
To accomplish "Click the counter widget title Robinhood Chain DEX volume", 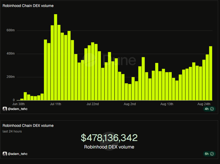I will pos(28,126).
